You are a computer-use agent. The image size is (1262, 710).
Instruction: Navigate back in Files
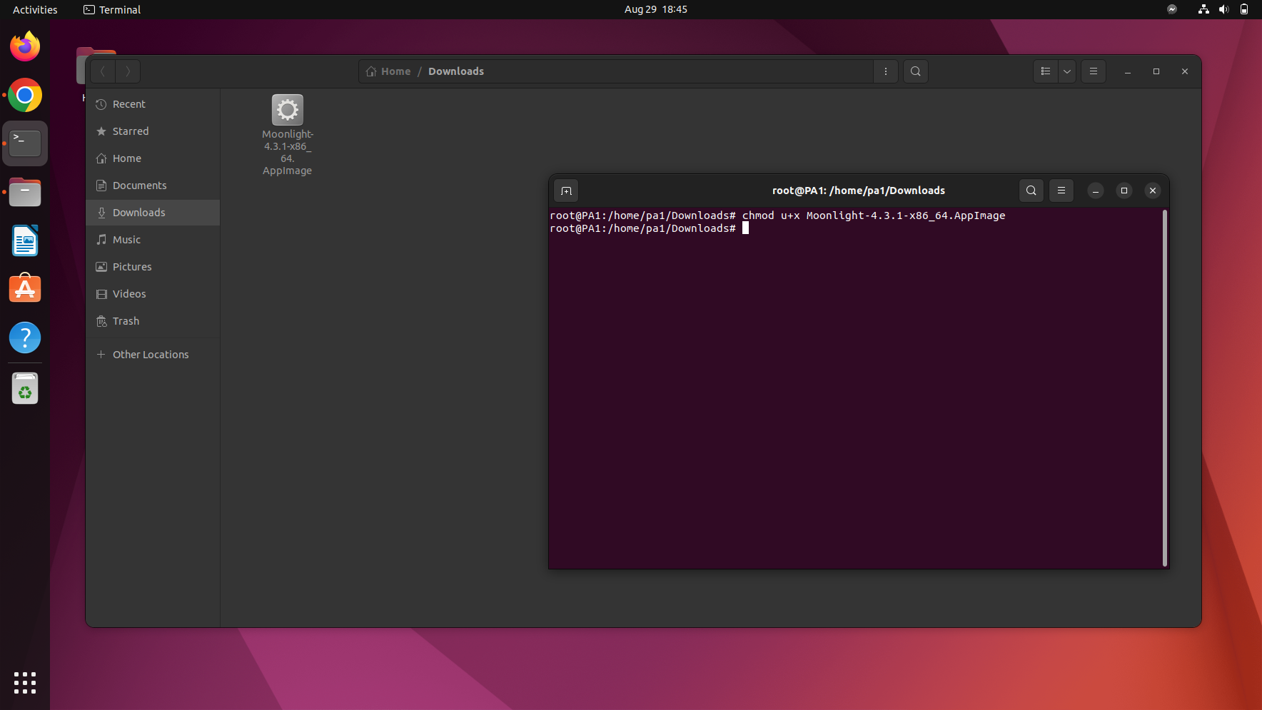pos(103,71)
